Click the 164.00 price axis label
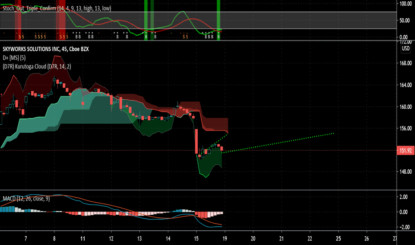Image resolution: width=415 pixels, height=245 pixels. [x=406, y=85]
